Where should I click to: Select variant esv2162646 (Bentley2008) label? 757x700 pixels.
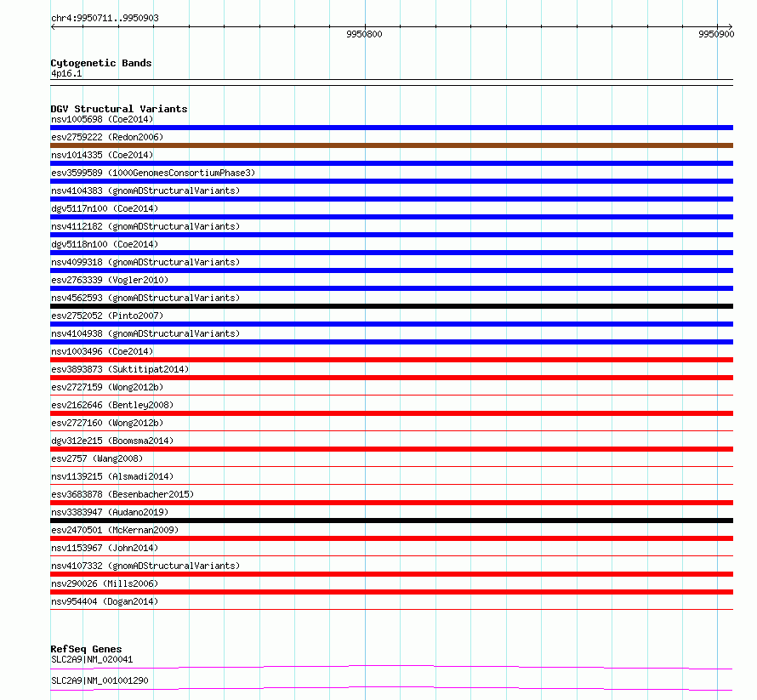click(x=112, y=405)
